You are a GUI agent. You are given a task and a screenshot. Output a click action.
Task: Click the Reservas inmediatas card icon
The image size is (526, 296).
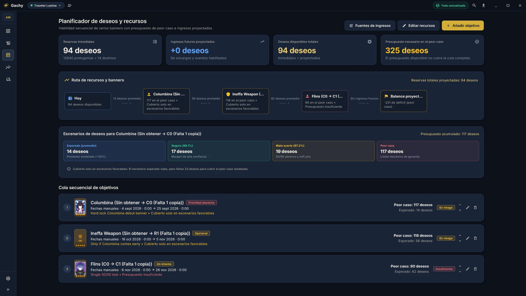point(155,42)
